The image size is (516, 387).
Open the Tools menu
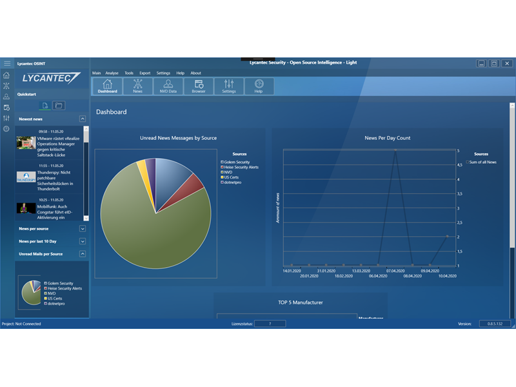click(x=129, y=73)
